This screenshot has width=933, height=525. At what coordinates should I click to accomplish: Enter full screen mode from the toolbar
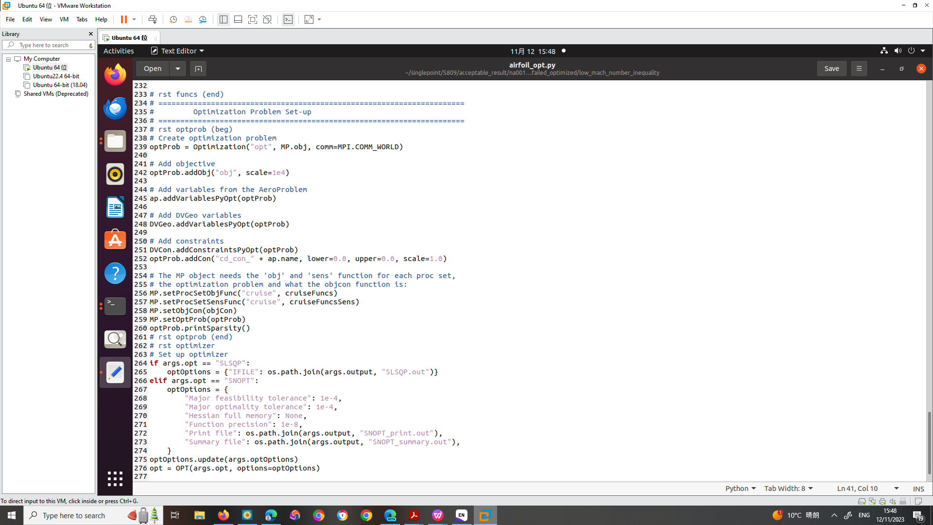pos(253,19)
